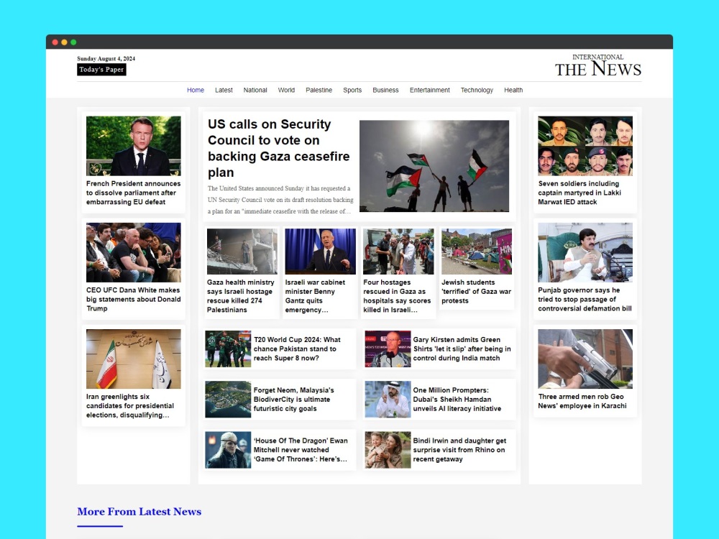Open Gaza health ministry hostage rescue story

(241, 296)
